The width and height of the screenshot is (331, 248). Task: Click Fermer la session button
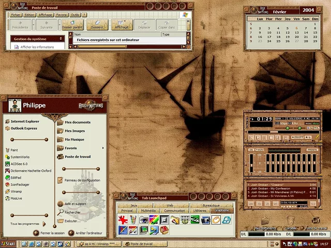(x=51, y=233)
